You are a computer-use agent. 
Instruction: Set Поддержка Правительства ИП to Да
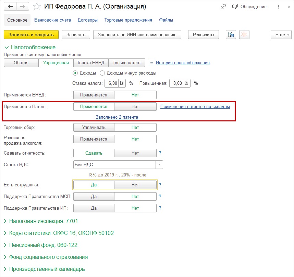tap(94, 208)
